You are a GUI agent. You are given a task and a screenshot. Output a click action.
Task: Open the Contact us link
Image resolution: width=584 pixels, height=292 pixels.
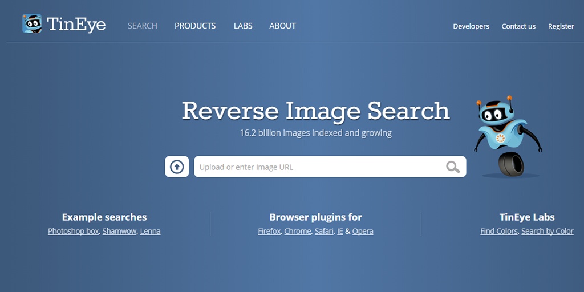pos(518,26)
